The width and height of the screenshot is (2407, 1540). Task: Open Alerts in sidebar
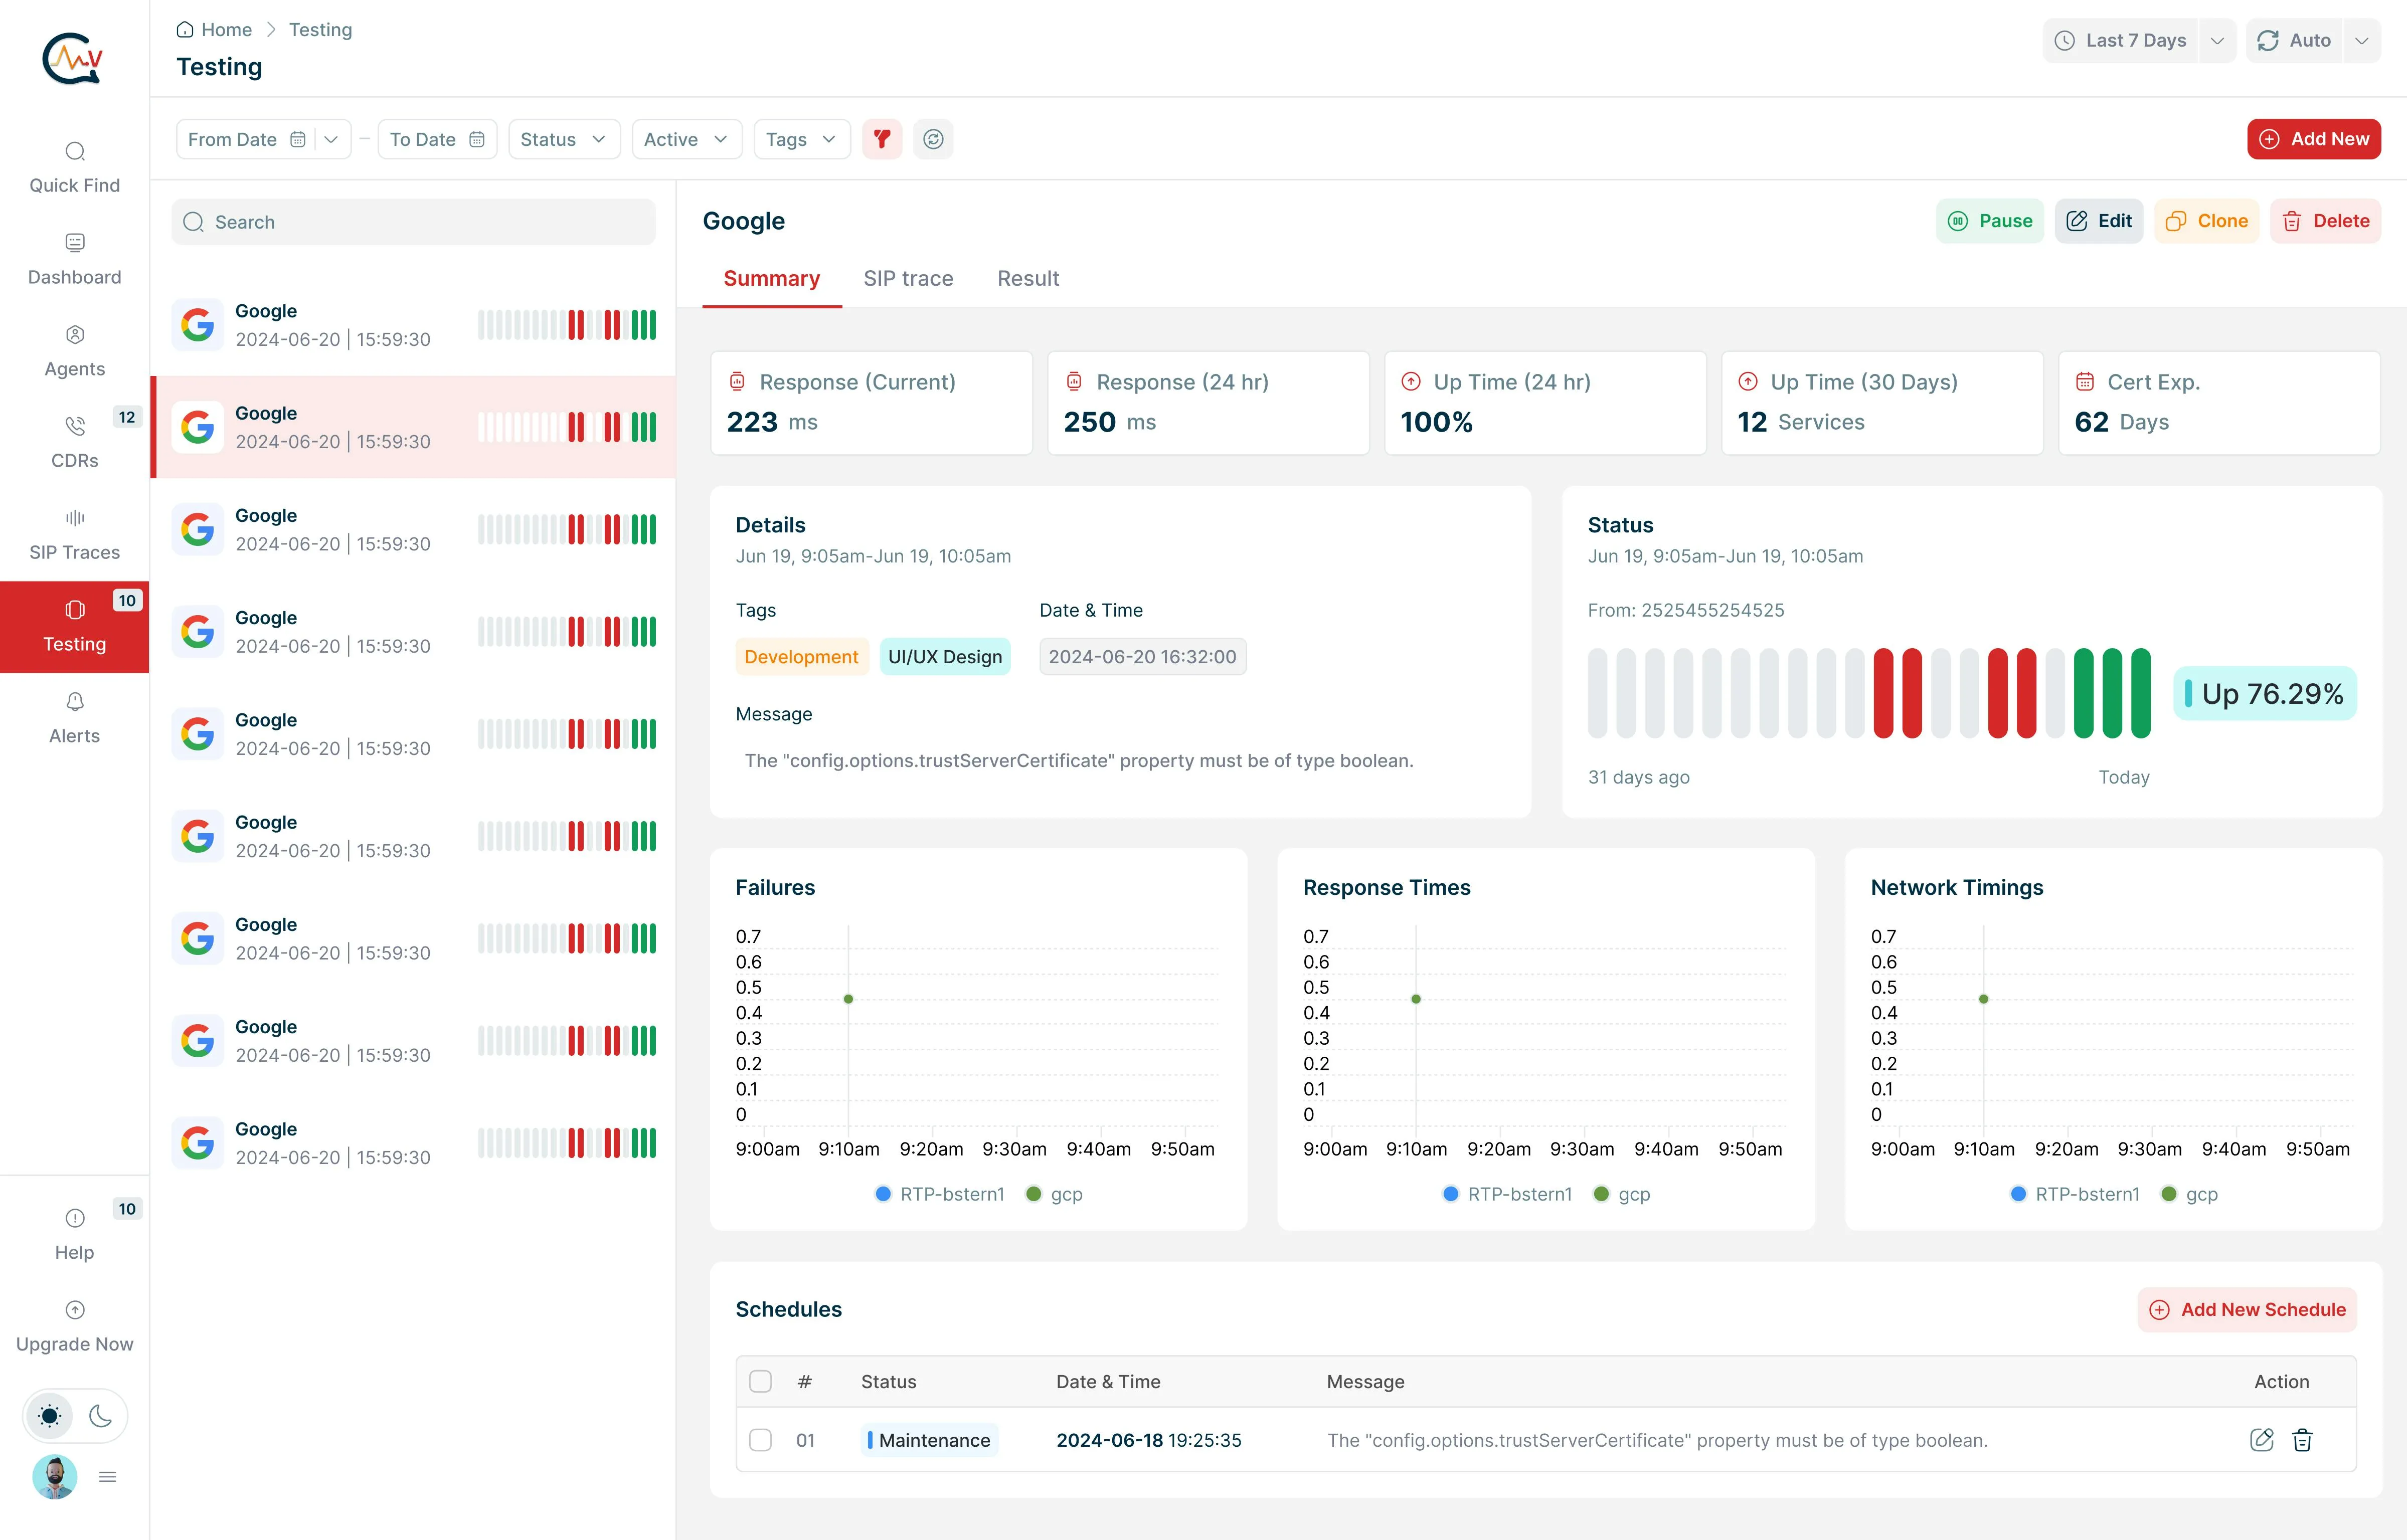click(74, 718)
